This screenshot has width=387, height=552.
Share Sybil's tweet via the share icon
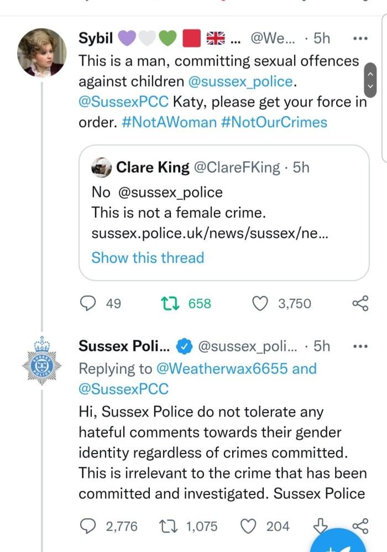click(360, 303)
